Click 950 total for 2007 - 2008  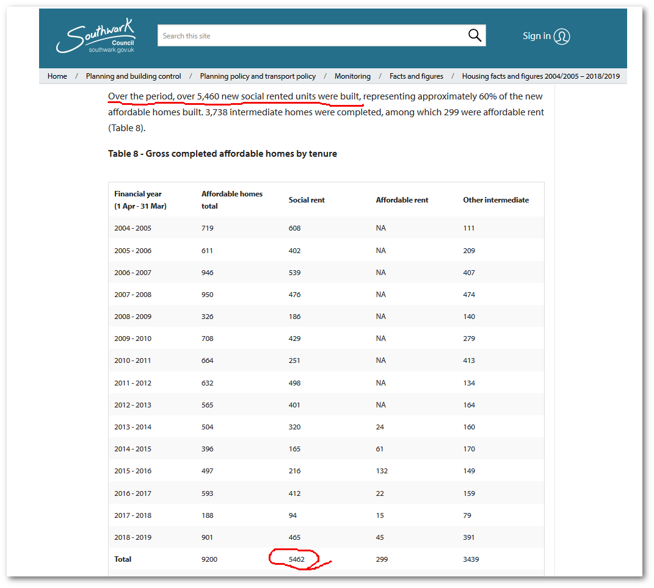pos(207,295)
